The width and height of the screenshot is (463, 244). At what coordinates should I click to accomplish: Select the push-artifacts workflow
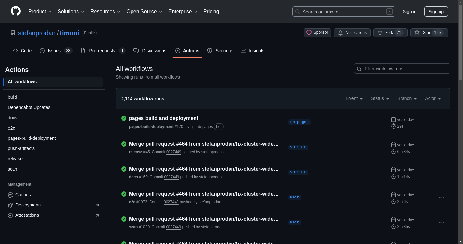(54, 148)
